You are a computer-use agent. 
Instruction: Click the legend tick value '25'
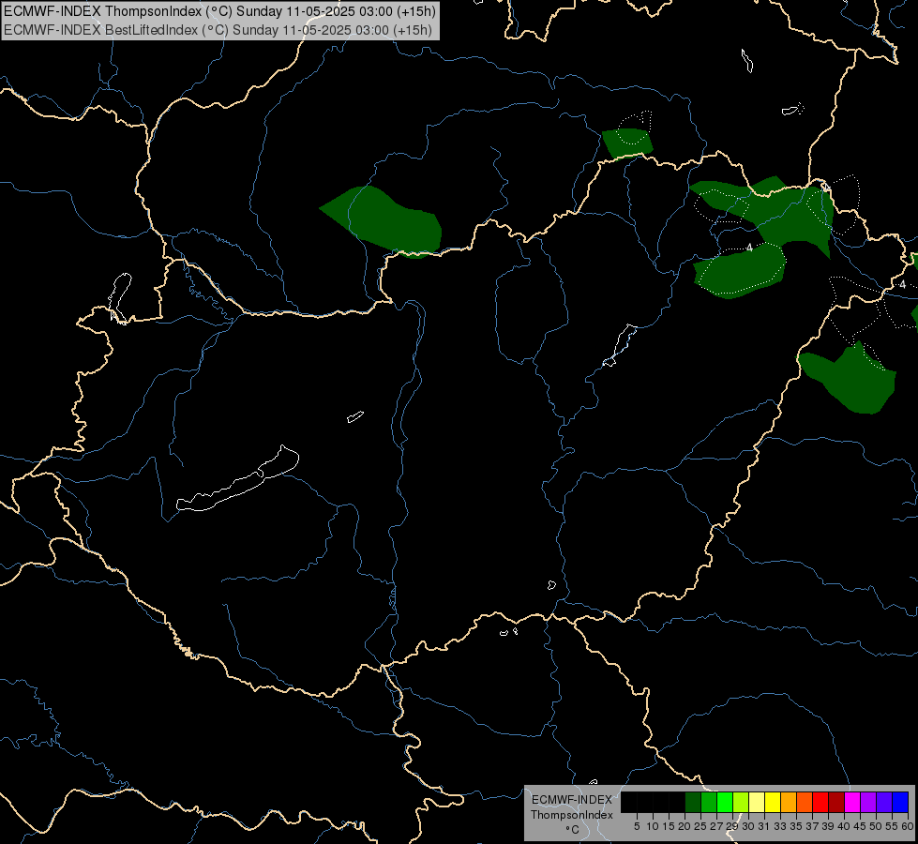pos(700,826)
